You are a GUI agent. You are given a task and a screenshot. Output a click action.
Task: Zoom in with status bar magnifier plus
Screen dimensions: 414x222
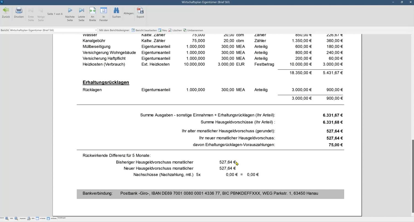click(7, 218)
